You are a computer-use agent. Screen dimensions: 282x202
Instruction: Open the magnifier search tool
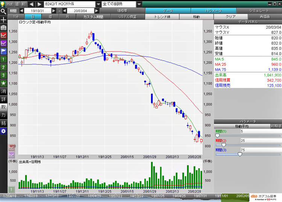tap(3, 11)
